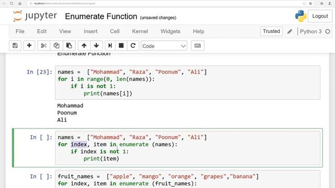335x188 pixels.
Task: Rename the notebook title Enumerate Function
Action: click(101, 16)
